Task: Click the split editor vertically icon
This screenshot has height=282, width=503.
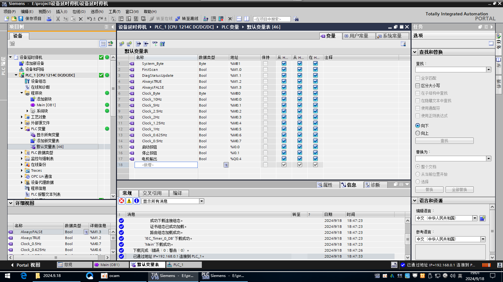Action: click(x=247, y=19)
